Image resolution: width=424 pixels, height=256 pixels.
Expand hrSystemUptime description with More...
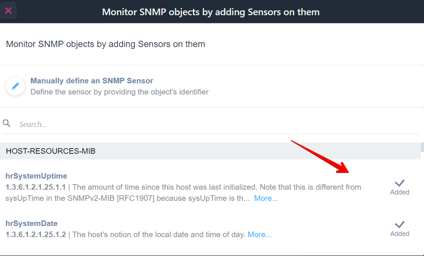[266, 198]
